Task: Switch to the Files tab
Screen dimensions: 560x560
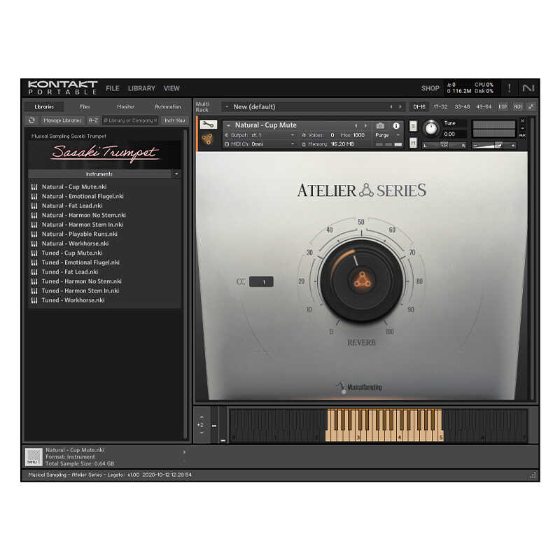Action: point(85,107)
